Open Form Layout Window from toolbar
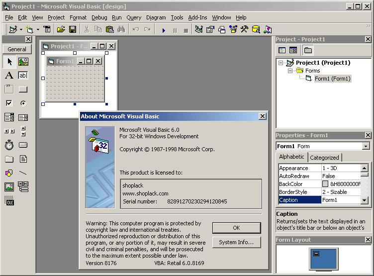 tap(222, 29)
